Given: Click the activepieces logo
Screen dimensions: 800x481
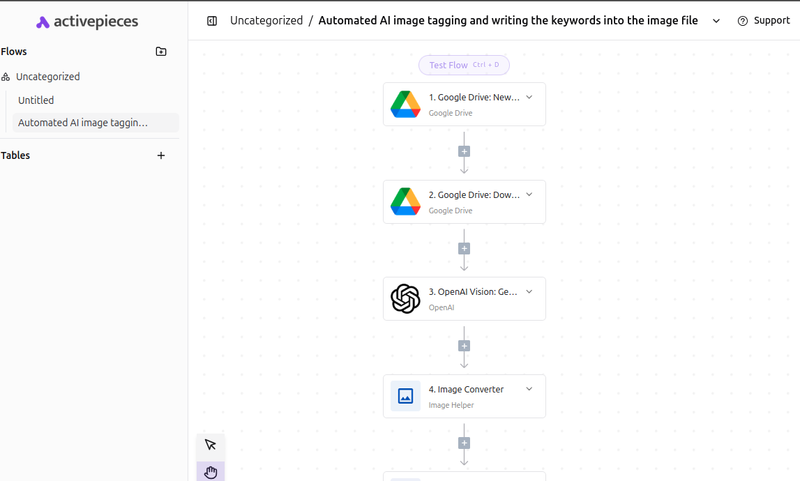Looking at the screenshot, I should (87, 22).
